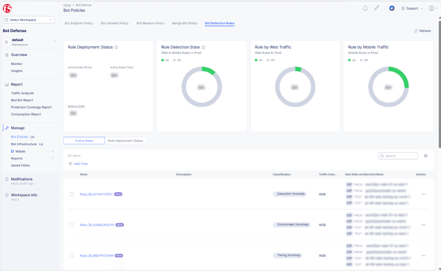Open the Select Workspace dropdown
Viewport: 441px width, 273px height.
click(29, 20)
